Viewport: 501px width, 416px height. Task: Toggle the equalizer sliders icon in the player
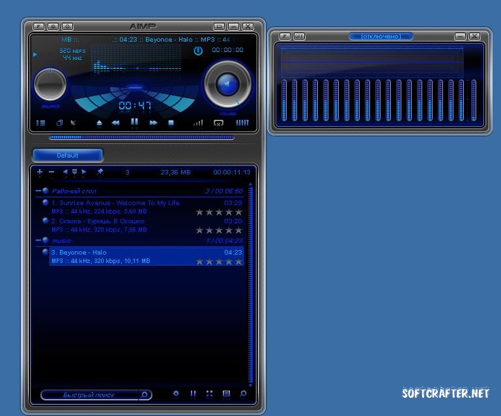click(x=242, y=122)
